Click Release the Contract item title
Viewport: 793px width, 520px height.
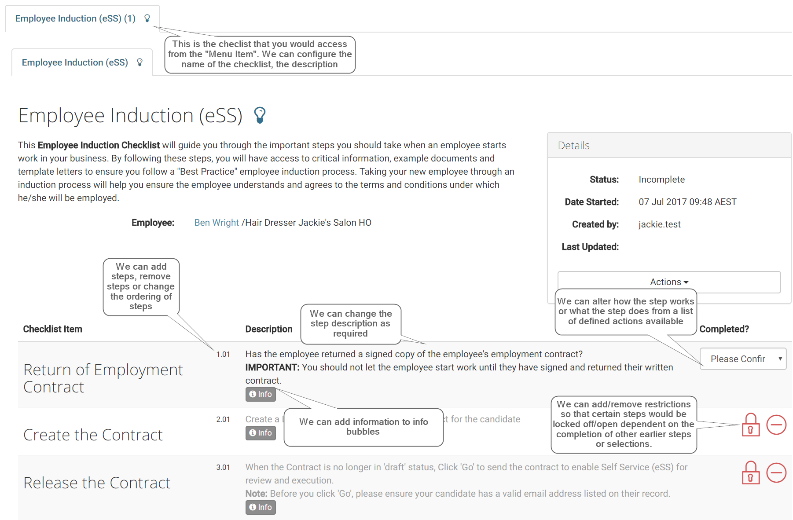[x=97, y=483]
